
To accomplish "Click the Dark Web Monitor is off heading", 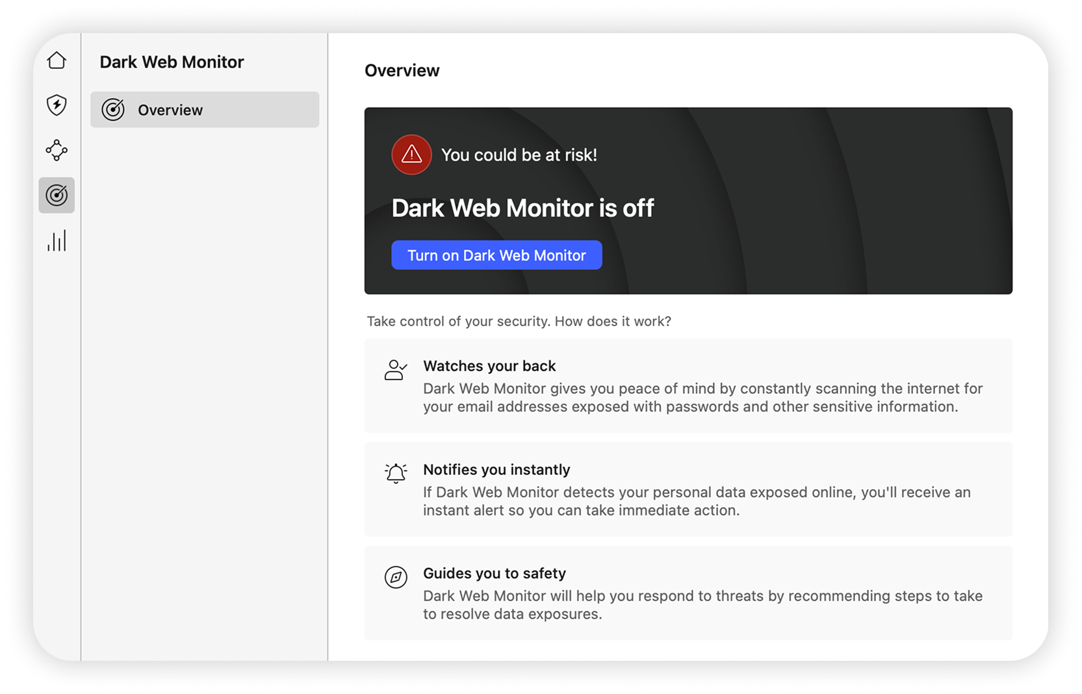I will click(522, 208).
